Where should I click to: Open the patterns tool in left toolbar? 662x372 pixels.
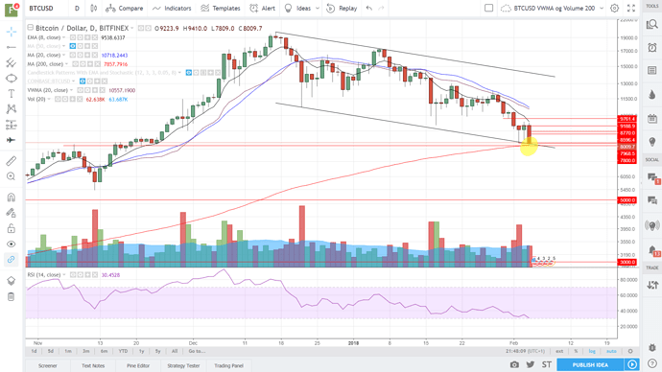[12, 108]
